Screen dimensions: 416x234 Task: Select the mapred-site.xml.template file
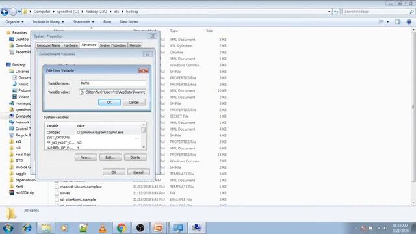(x=81, y=187)
